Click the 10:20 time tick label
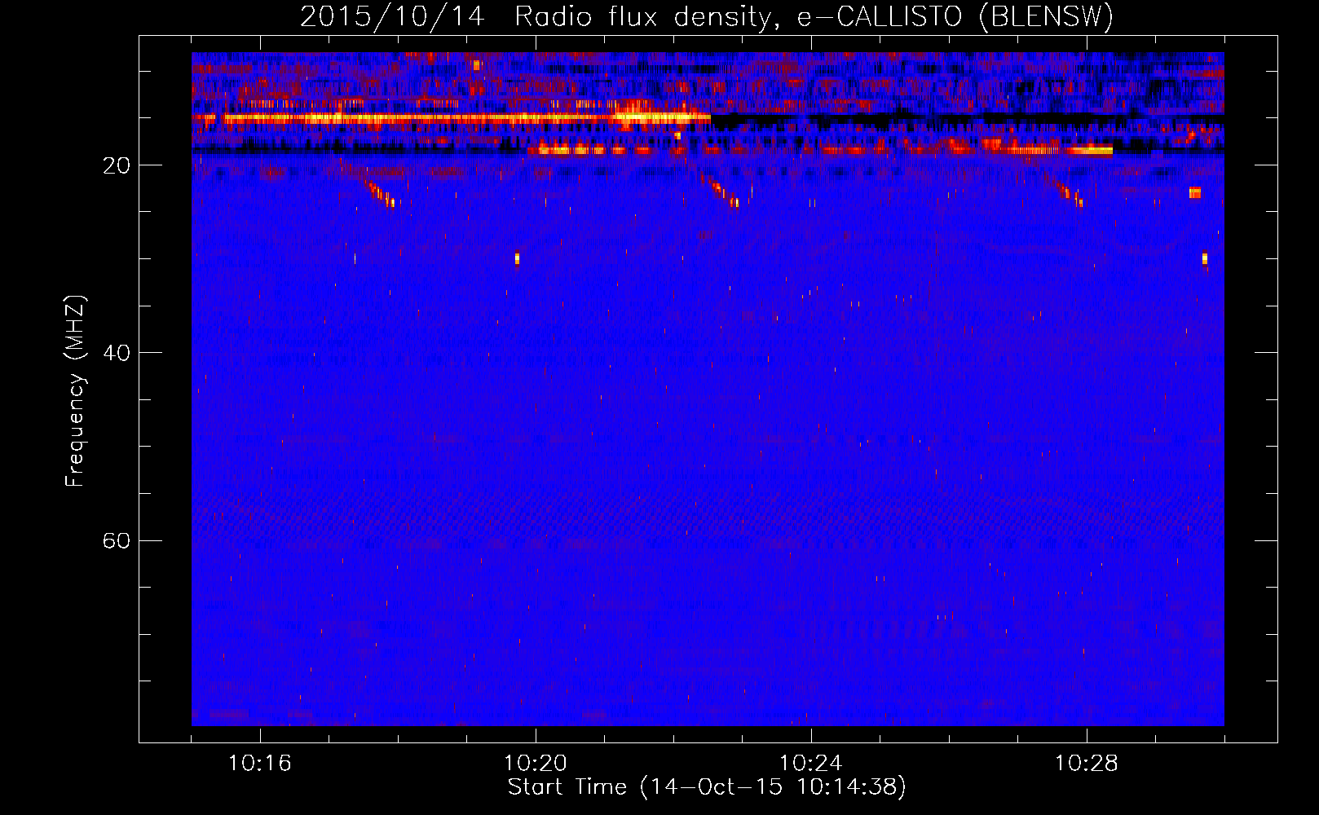Viewport: 1319px width, 815px height. click(536, 764)
